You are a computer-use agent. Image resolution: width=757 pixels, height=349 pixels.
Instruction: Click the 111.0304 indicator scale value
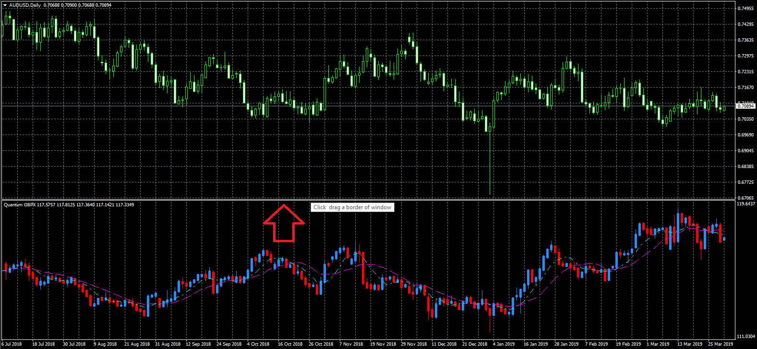pyautogui.click(x=746, y=337)
